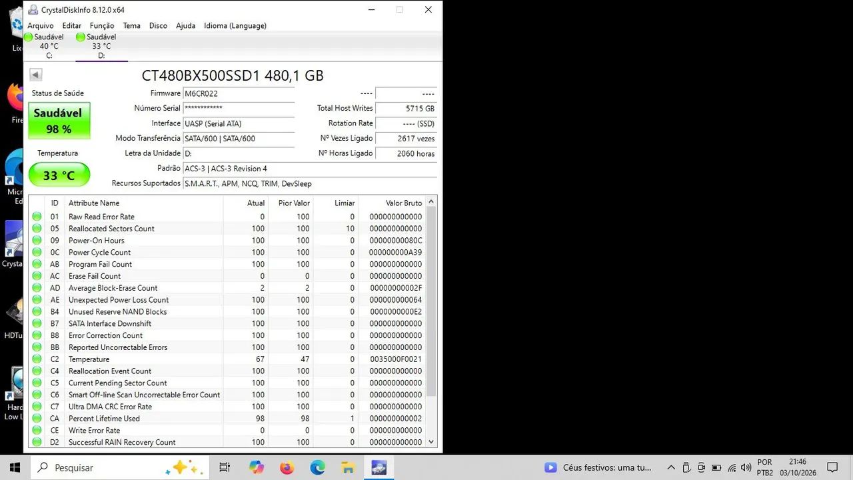853x480 pixels.
Task: Open the Windows Start menu
Action: click(15, 467)
